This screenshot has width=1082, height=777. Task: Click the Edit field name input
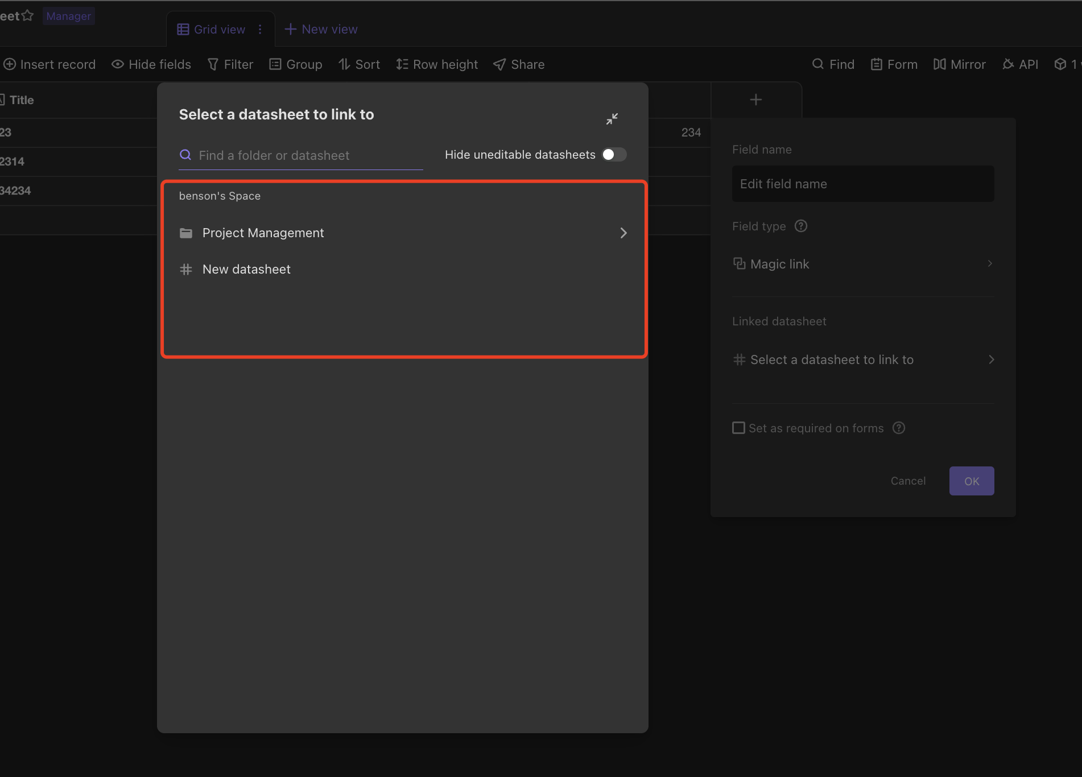pyautogui.click(x=863, y=184)
